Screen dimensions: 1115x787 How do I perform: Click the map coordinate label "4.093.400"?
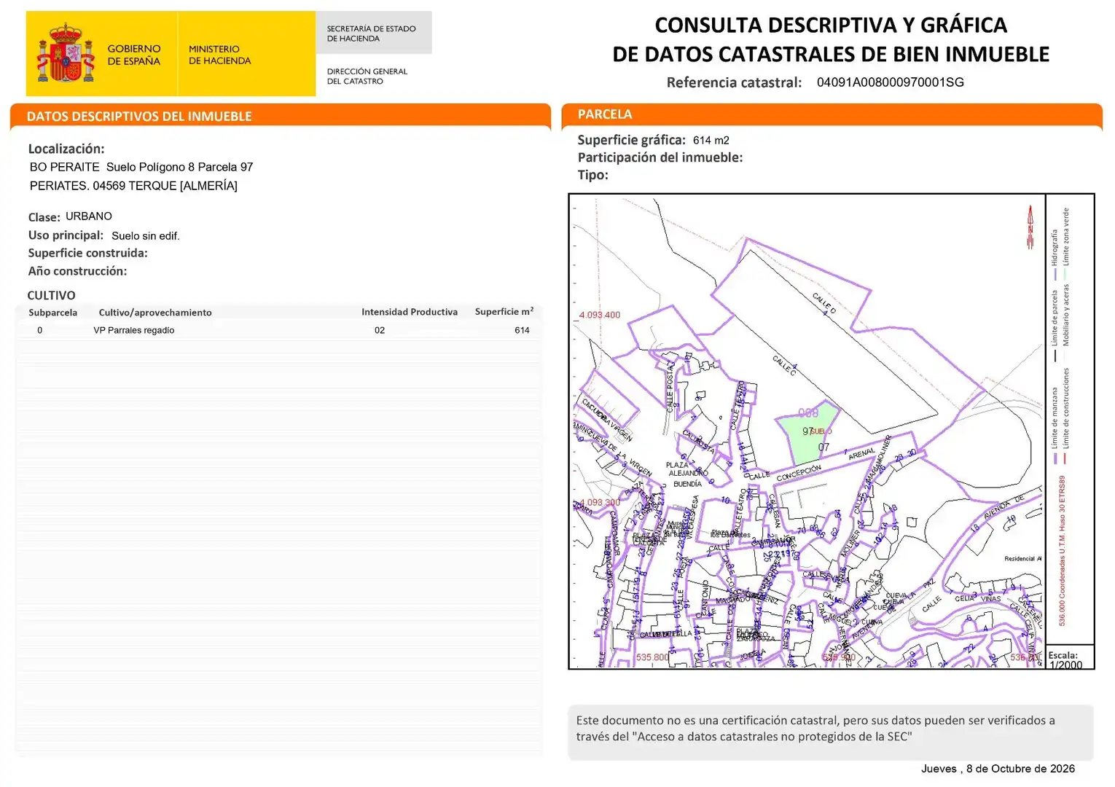coord(600,315)
